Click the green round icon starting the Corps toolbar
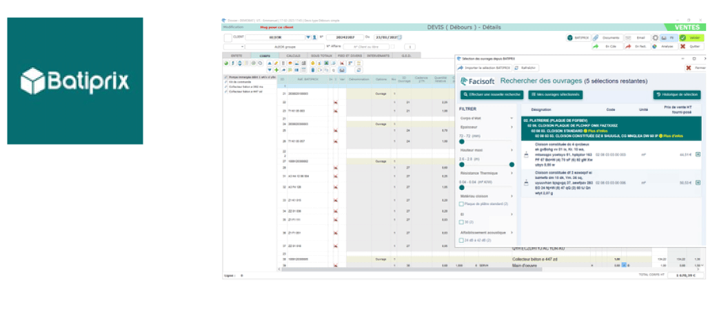Viewport: 728px width, 309px height. [226, 63]
